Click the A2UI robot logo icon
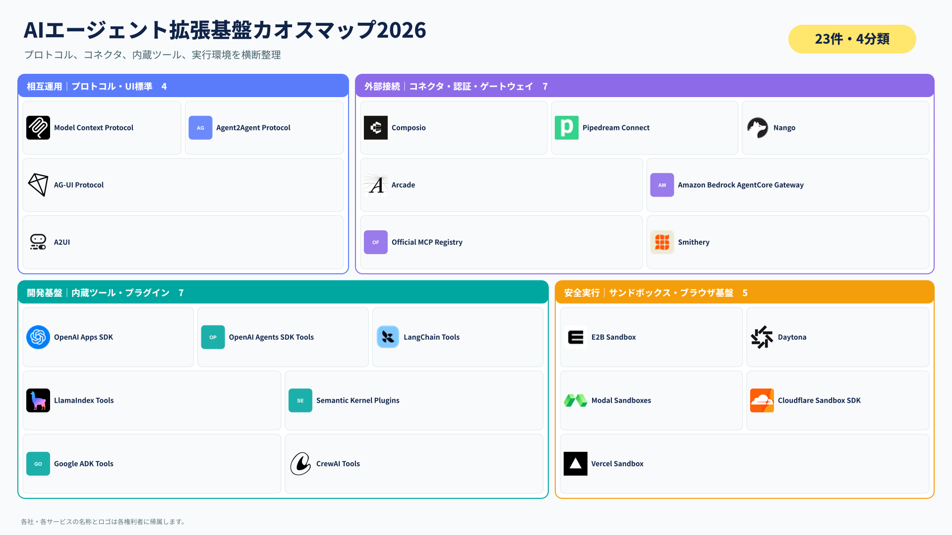This screenshot has height=535, width=952. pyautogui.click(x=38, y=242)
